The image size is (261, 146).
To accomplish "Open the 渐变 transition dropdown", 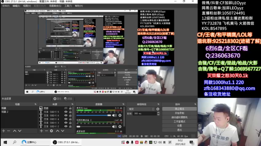I will click(141, 109).
